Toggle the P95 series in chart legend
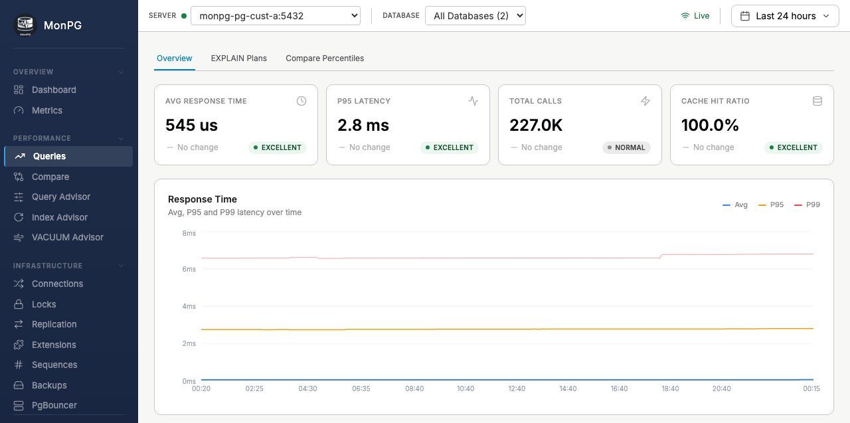Viewport: 850px width, 423px height. coord(771,205)
